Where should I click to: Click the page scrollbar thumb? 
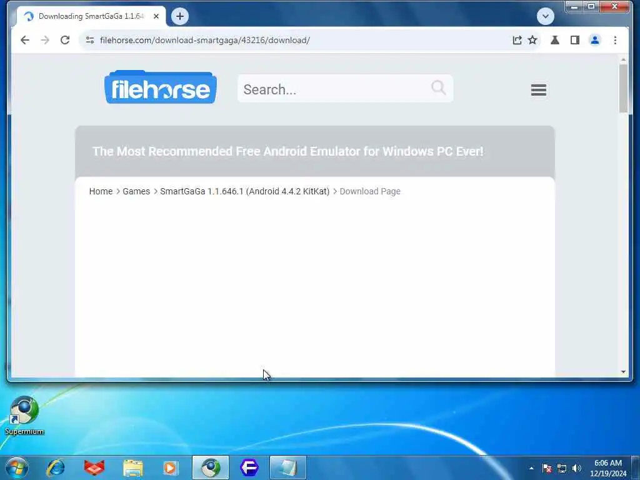point(623,88)
